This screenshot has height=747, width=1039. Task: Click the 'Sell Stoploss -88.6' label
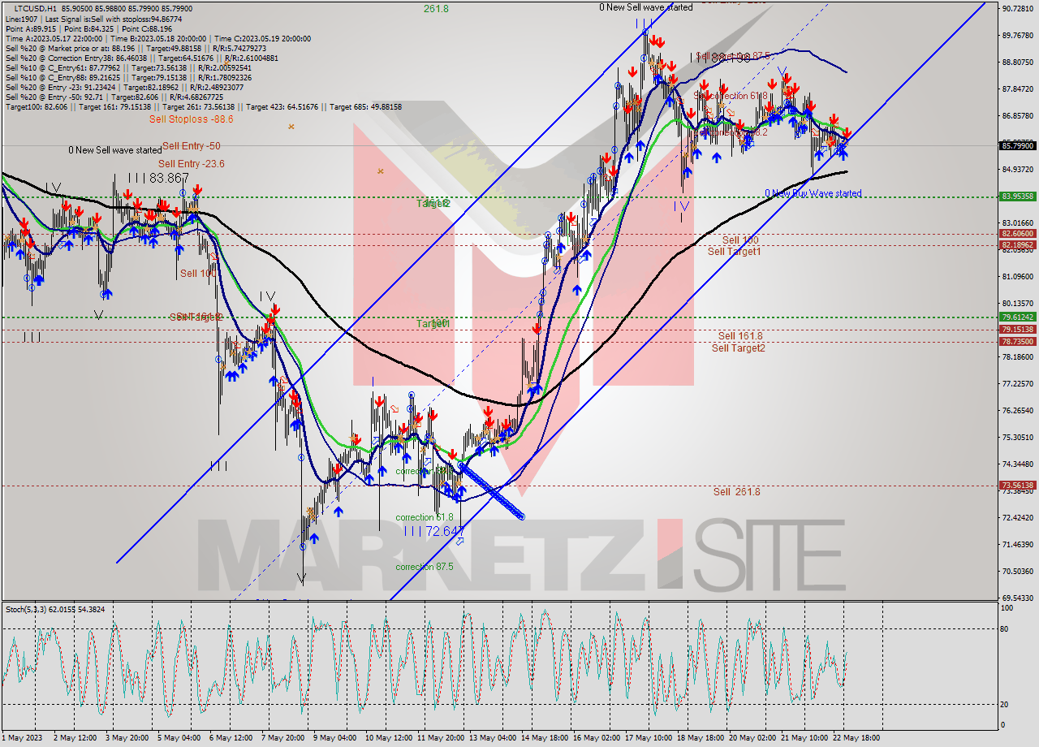pyautogui.click(x=191, y=119)
